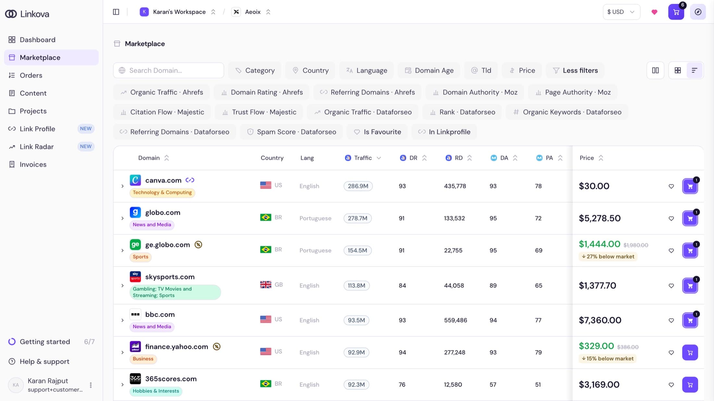Viewport: 714px width, 401px height.
Task: Click discount badge icon beside ge.globo.com
Action: tap(198, 245)
